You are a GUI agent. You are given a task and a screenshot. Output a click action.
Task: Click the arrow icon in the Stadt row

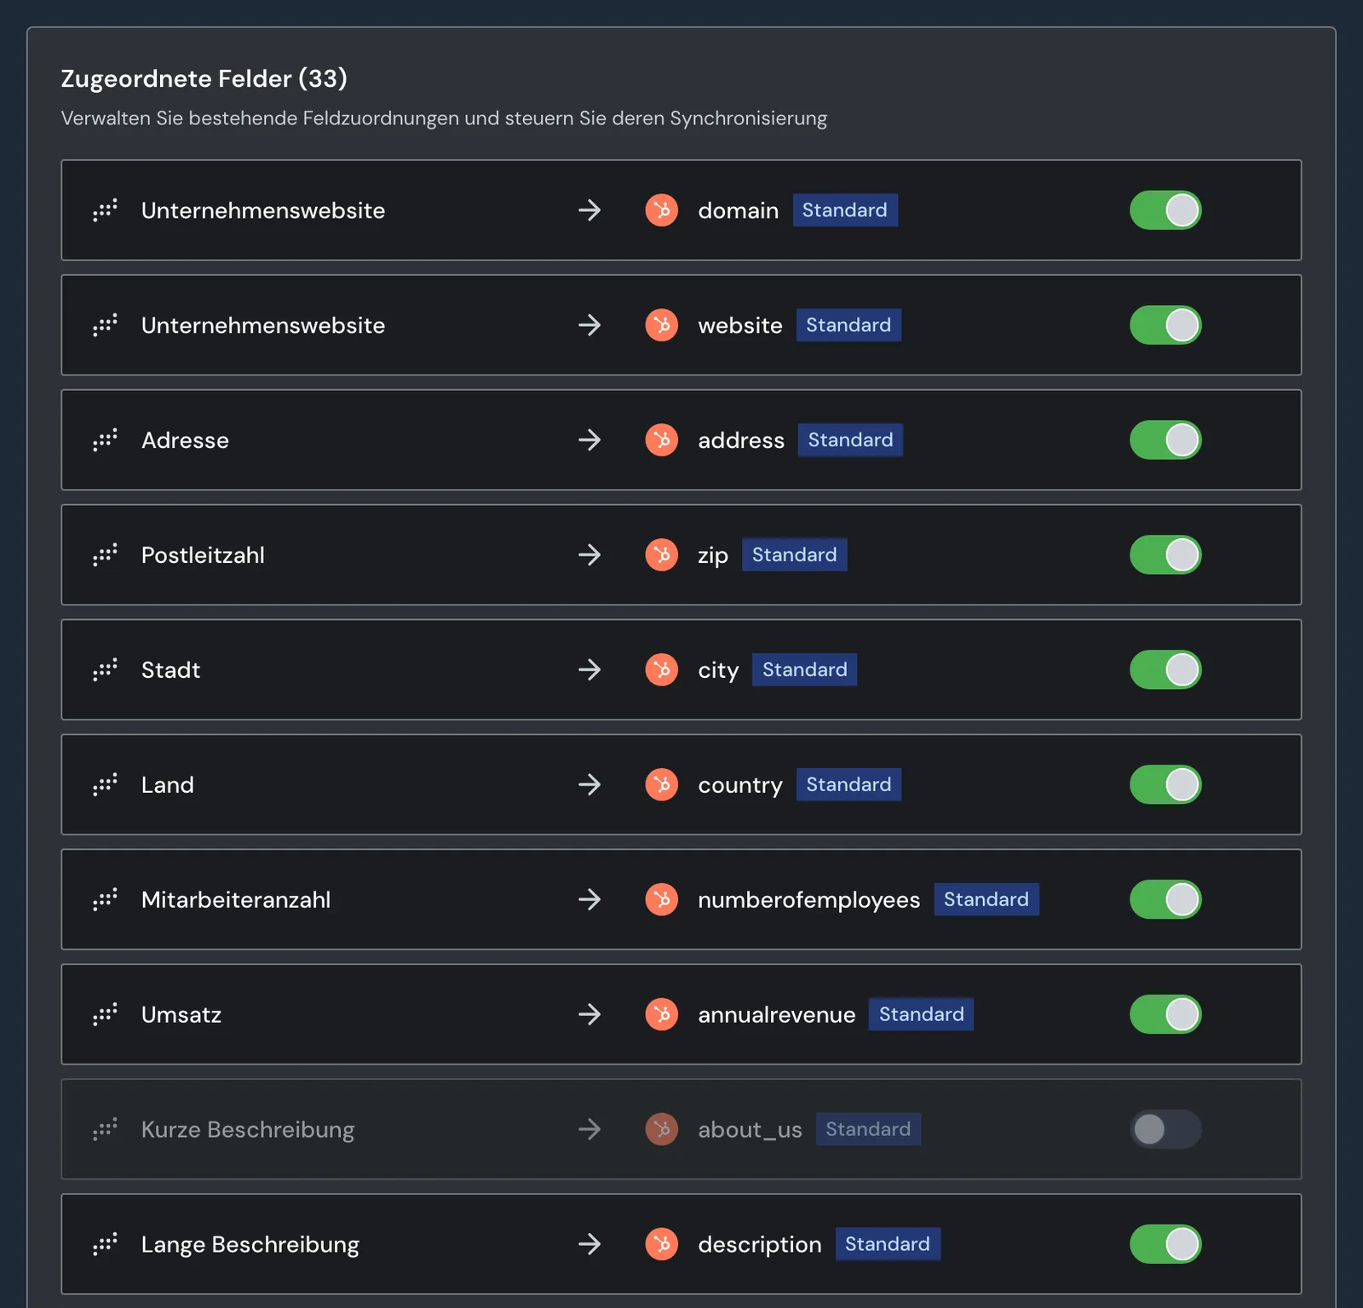[x=589, y=670]
